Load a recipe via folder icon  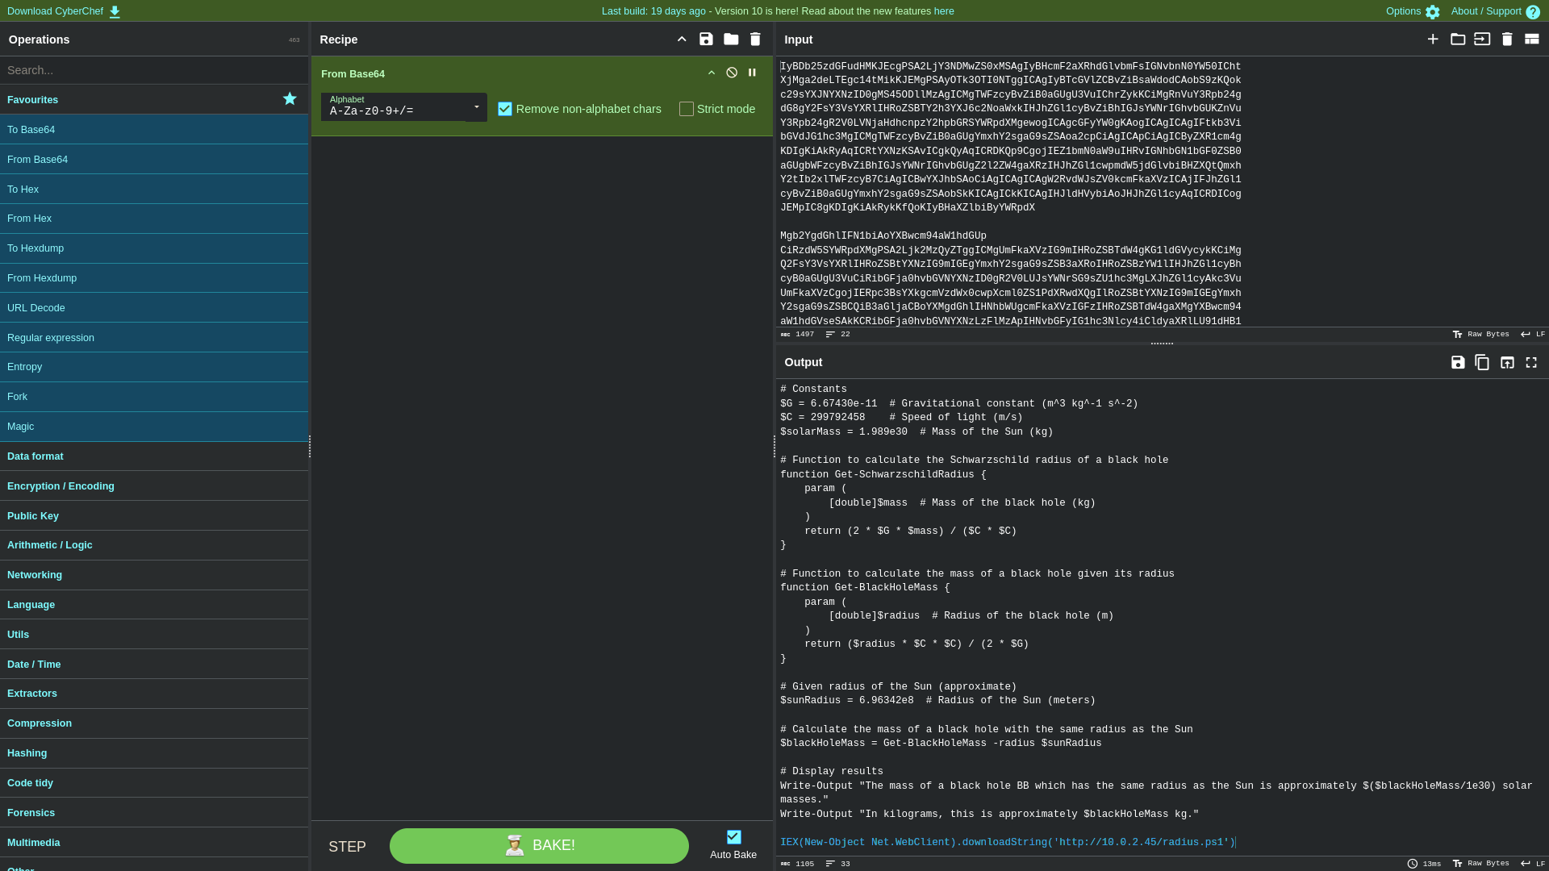(731, 40)
